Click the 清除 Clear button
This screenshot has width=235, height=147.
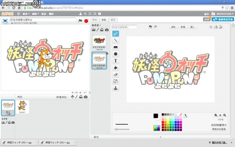pyautogui.click(x=173, y=27)
